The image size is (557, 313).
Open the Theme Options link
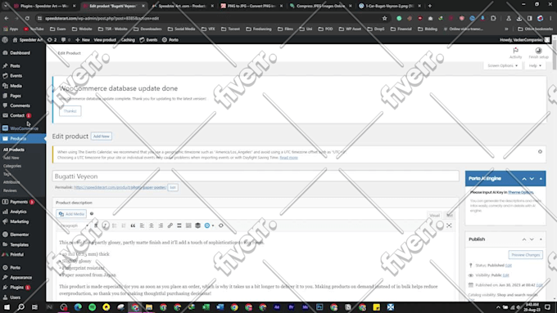[x=520, y=192]
